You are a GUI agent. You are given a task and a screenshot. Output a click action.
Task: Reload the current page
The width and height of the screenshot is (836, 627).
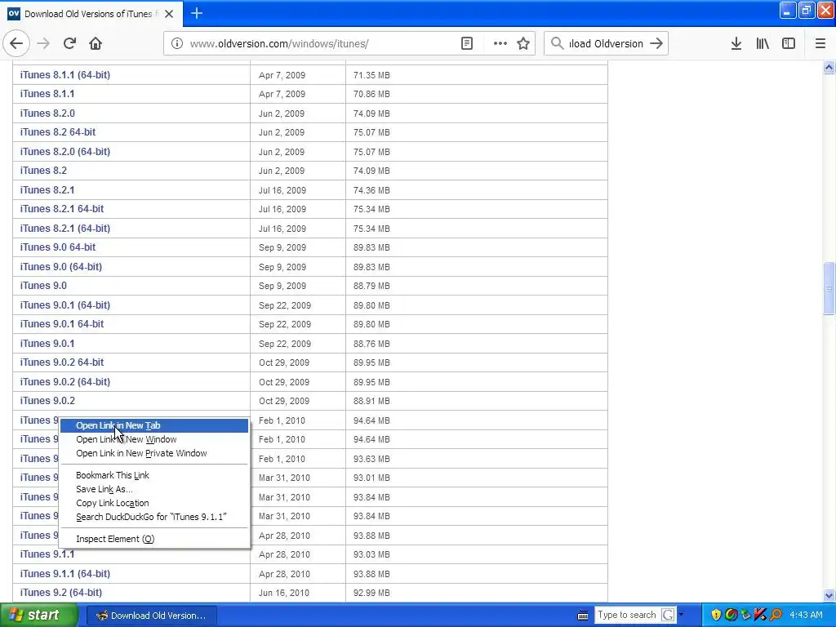pos(69,44)
